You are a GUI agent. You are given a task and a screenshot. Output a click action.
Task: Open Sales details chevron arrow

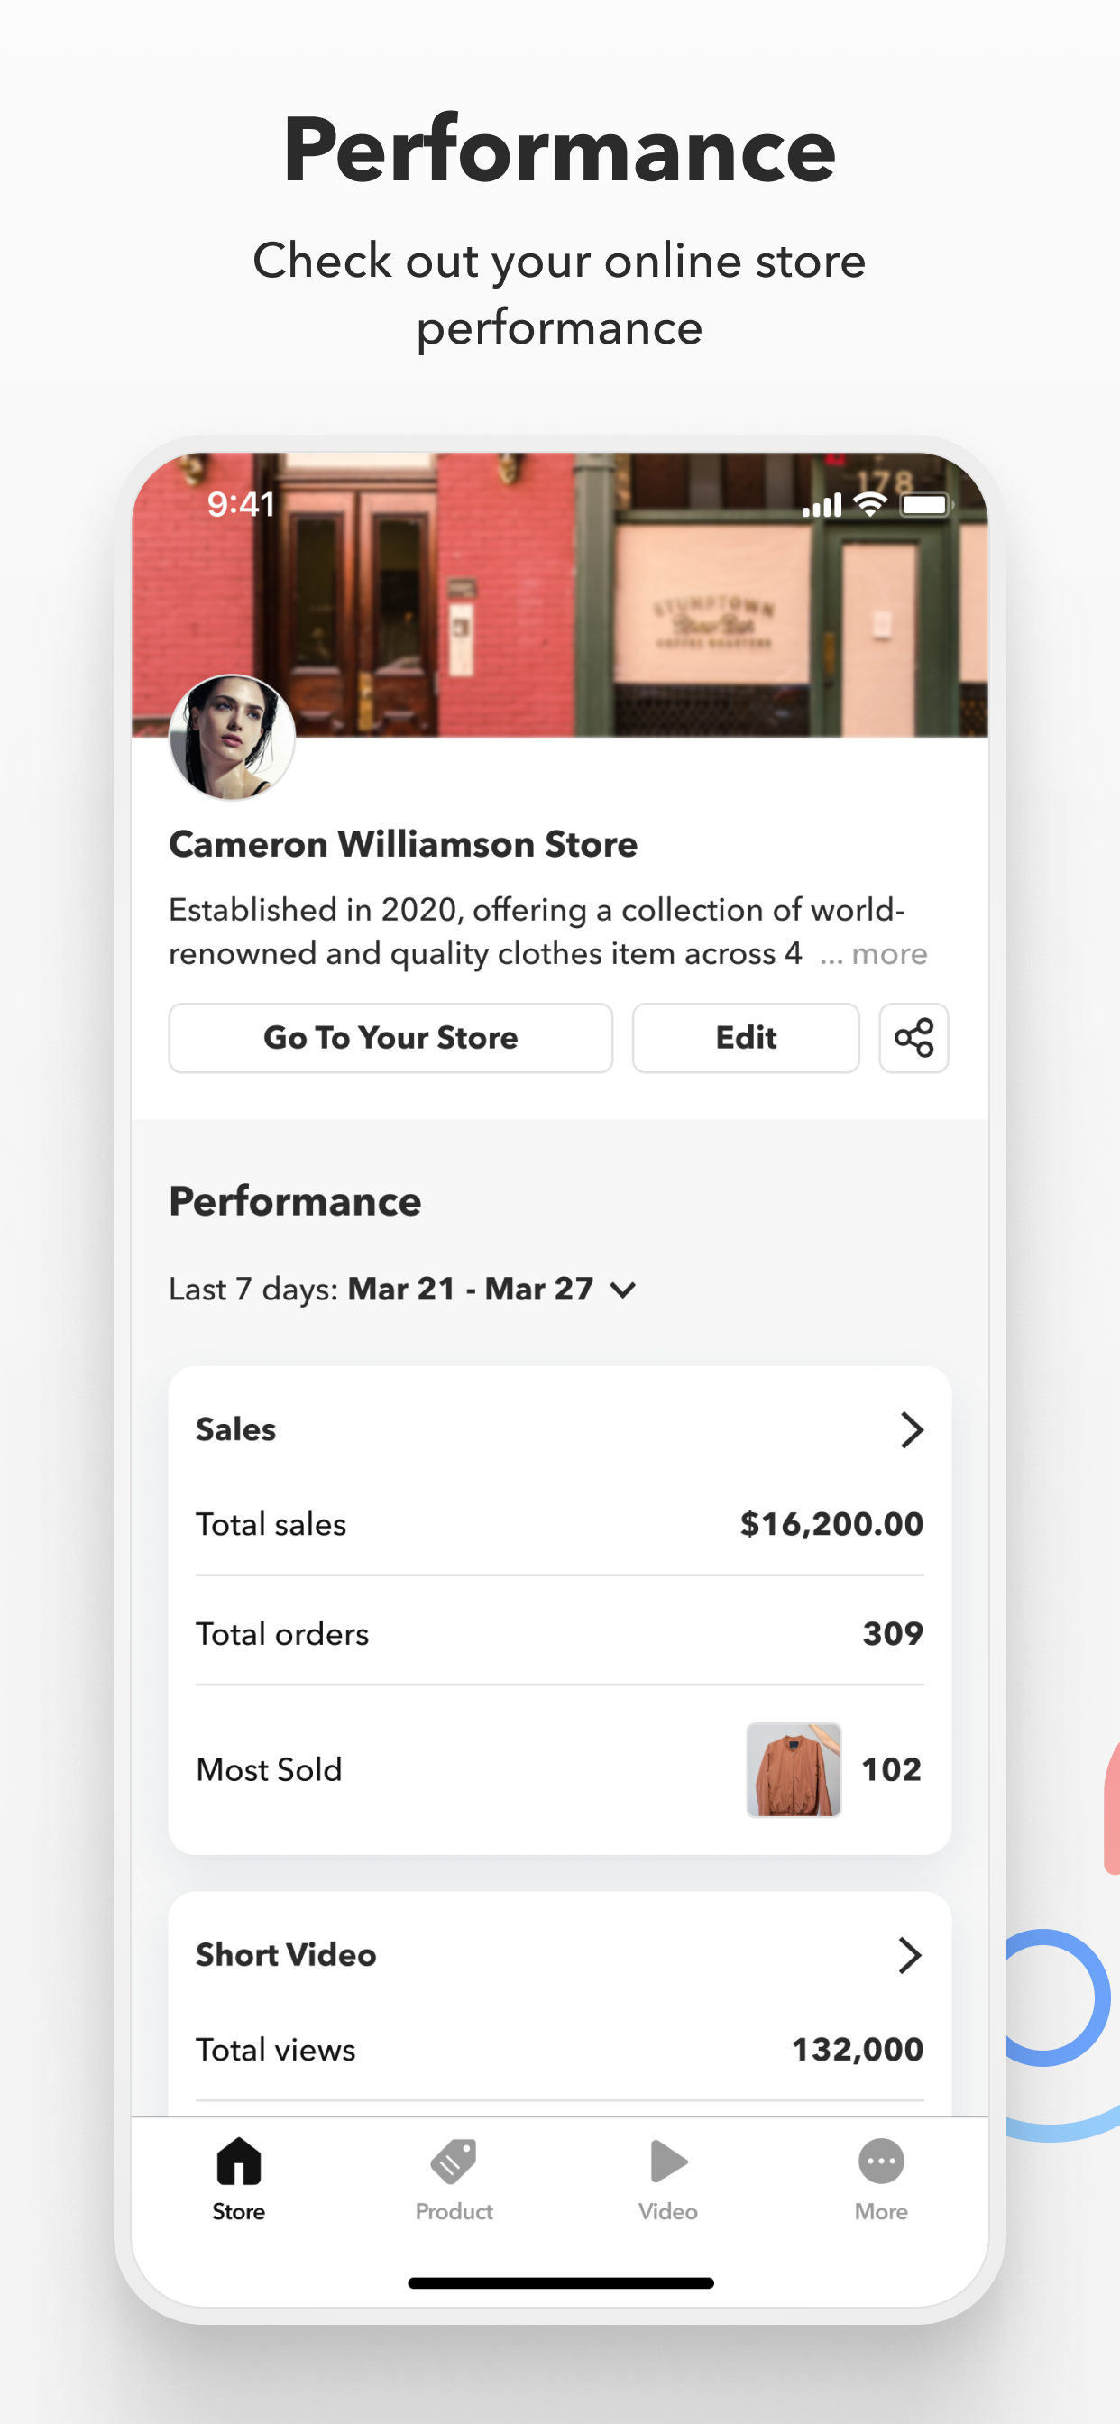pyautogui.click(x=910, y=1429)
